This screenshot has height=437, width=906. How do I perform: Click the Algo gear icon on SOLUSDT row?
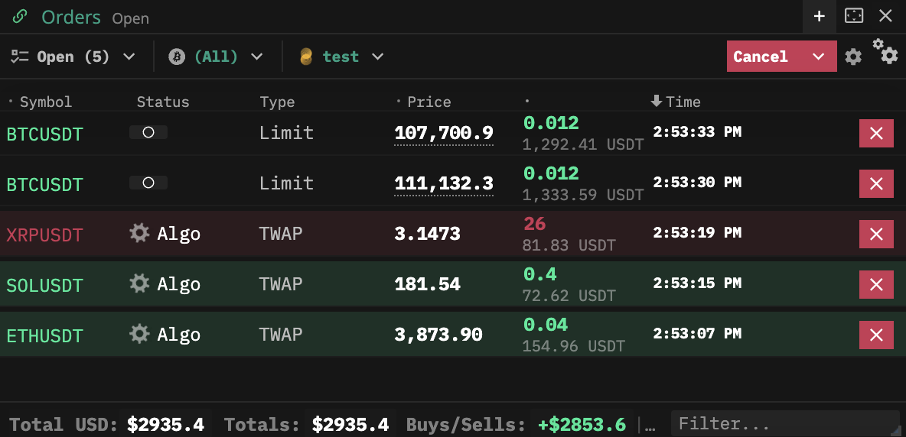pyautogui.click(x=139, y=284)
